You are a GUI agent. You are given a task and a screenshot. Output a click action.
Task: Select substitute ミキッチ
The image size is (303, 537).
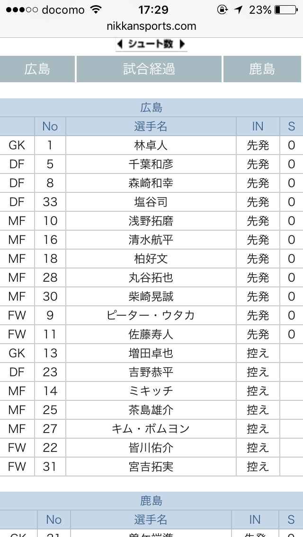click(x=151, y=391)
